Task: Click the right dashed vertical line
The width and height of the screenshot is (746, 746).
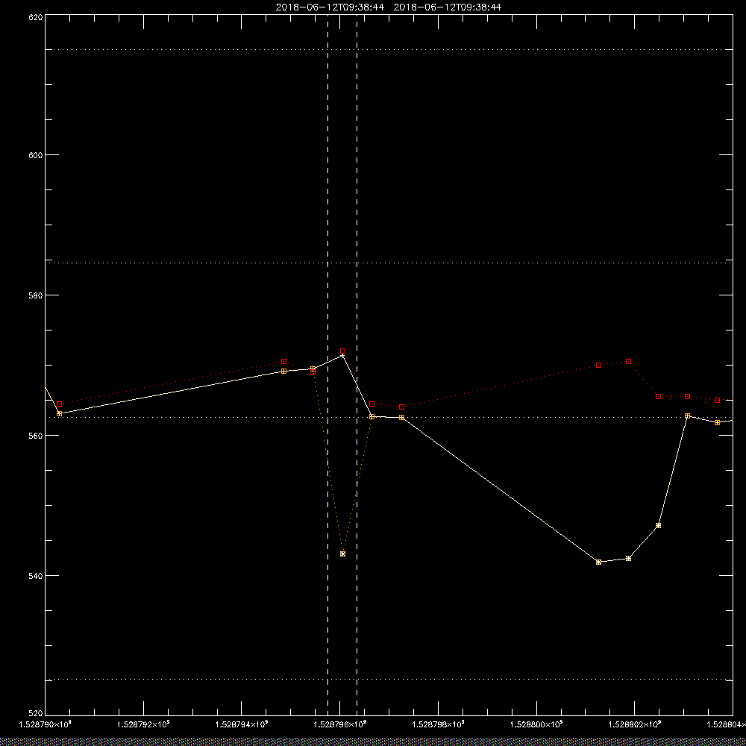Action: pos(357,364)
